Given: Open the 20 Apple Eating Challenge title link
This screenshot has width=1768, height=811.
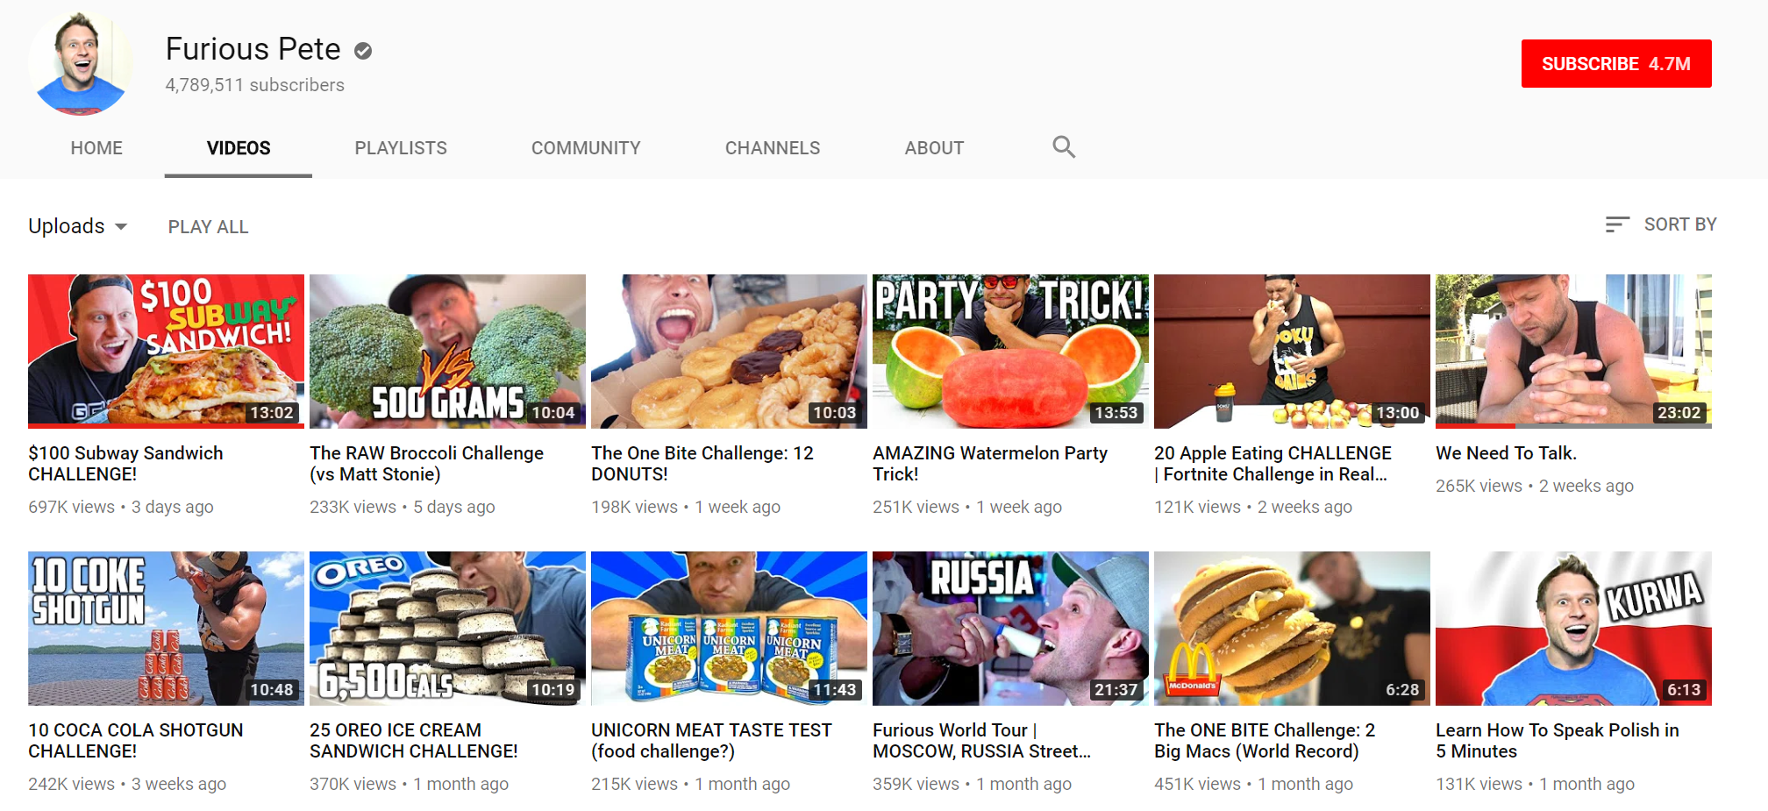Looking at the screenshot, I should coord(1273,464).
